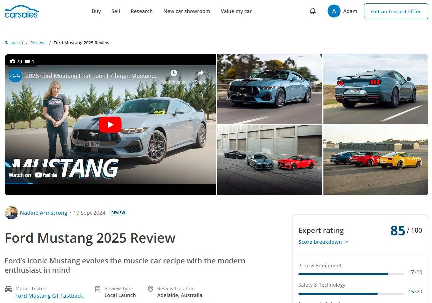Open carsales channel icon on video

(15, 76)
